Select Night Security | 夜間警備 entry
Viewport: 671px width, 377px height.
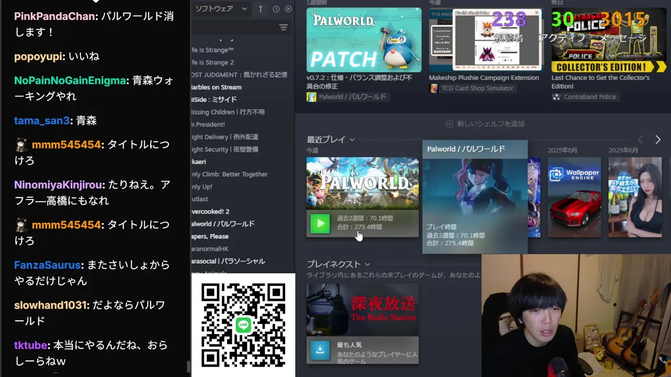[x=224, y=149]
